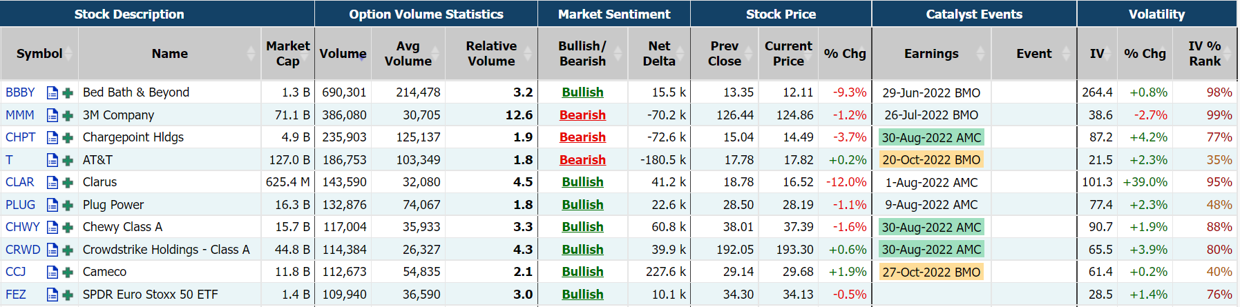
Task: Click the green plus icon for MMM
Action: [68, 115]
